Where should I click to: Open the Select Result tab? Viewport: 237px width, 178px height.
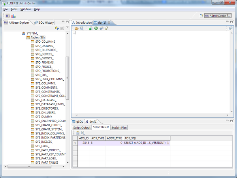tap(101, 127)
